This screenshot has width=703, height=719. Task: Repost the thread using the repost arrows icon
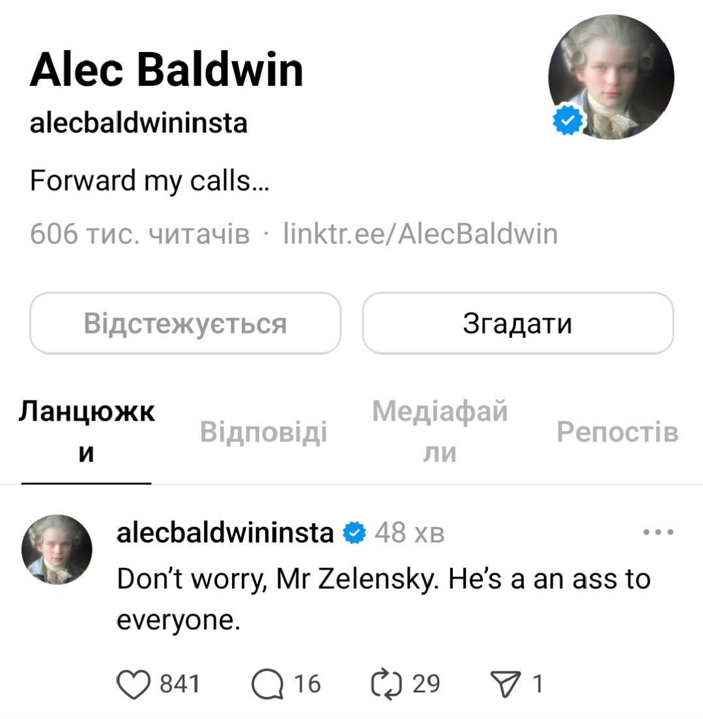[x=386, y=684]
